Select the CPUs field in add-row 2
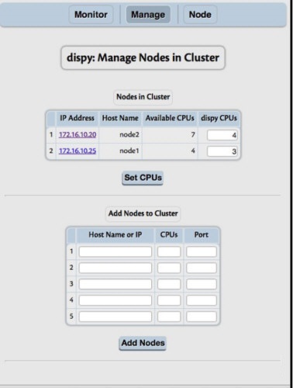Screen dimensions: 293x388 169,268
